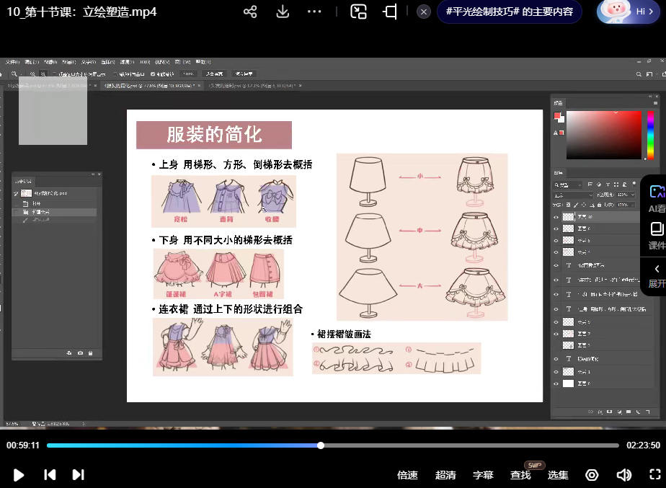Screen dimensions: 666x488
Task: Open the 倍速 playback speed menu
Action: point(407,475)
